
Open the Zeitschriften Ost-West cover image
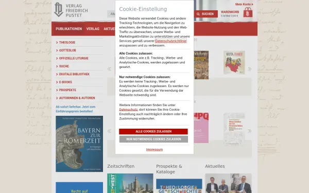click(130, 183)
